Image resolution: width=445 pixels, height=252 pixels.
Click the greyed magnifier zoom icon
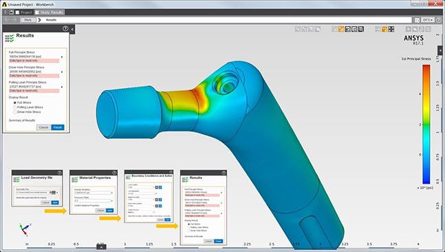[318, 29]
